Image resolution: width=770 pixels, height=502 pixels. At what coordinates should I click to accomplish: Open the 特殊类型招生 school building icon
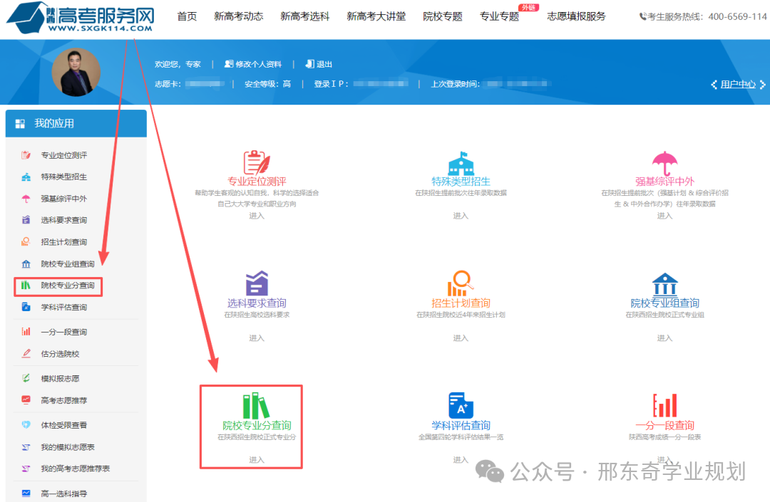pyautogui.click(x=461, y=162)
